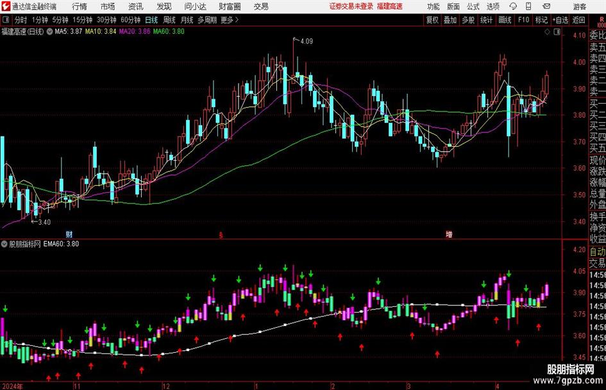Toggle the side panel icon beside diamond
The image size is (606, 390).
(557, 32)
